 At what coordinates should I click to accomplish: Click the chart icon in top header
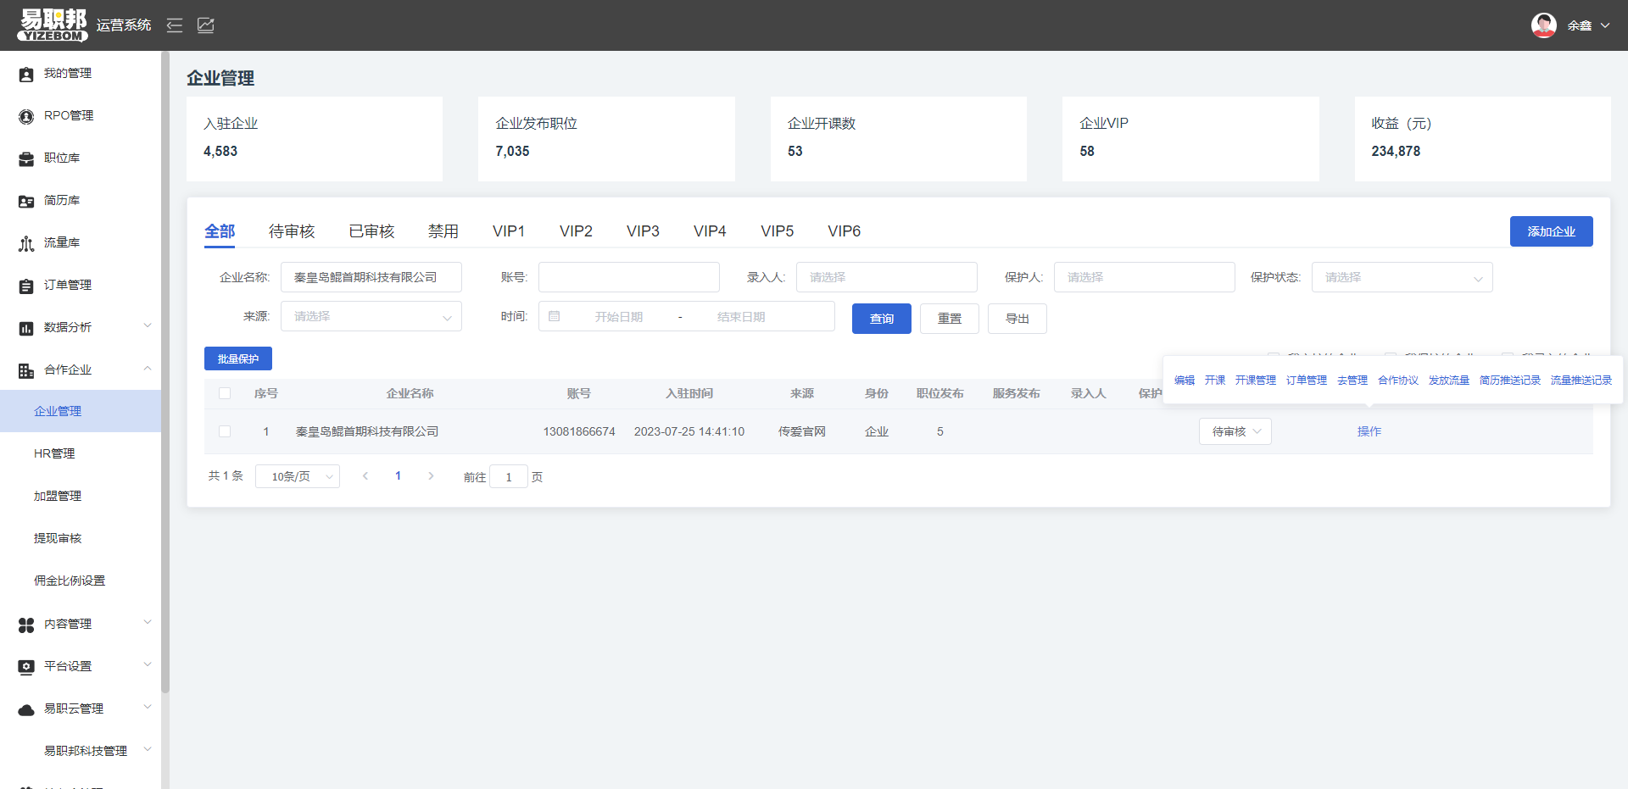(206, 25)
